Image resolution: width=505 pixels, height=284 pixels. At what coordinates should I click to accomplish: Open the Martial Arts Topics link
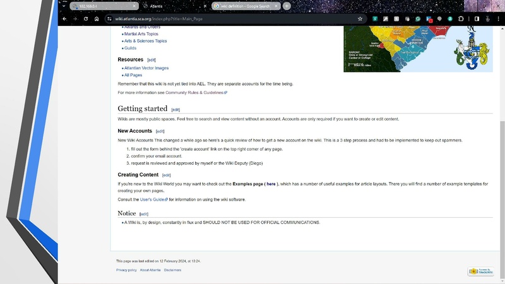[x=141, y=34]
